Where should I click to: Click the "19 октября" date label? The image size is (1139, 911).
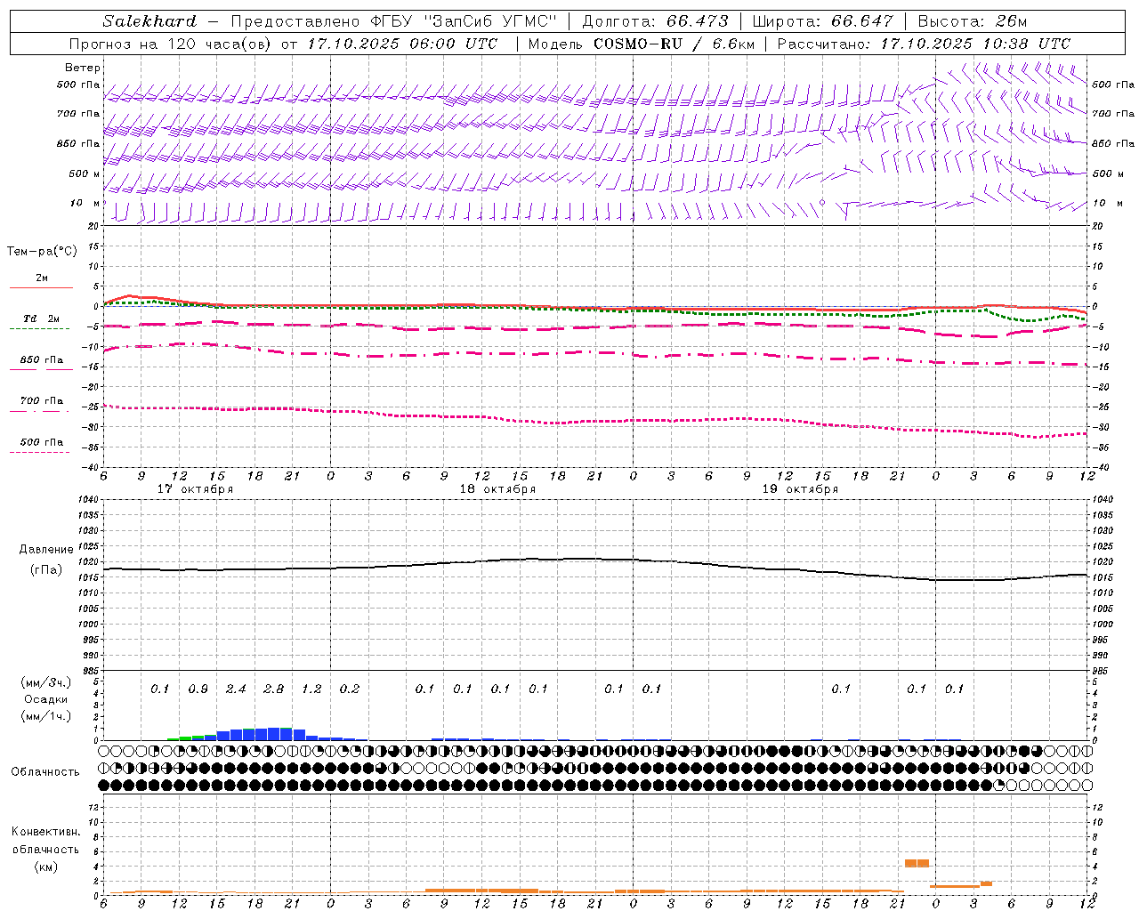click(x=800, y=489)
